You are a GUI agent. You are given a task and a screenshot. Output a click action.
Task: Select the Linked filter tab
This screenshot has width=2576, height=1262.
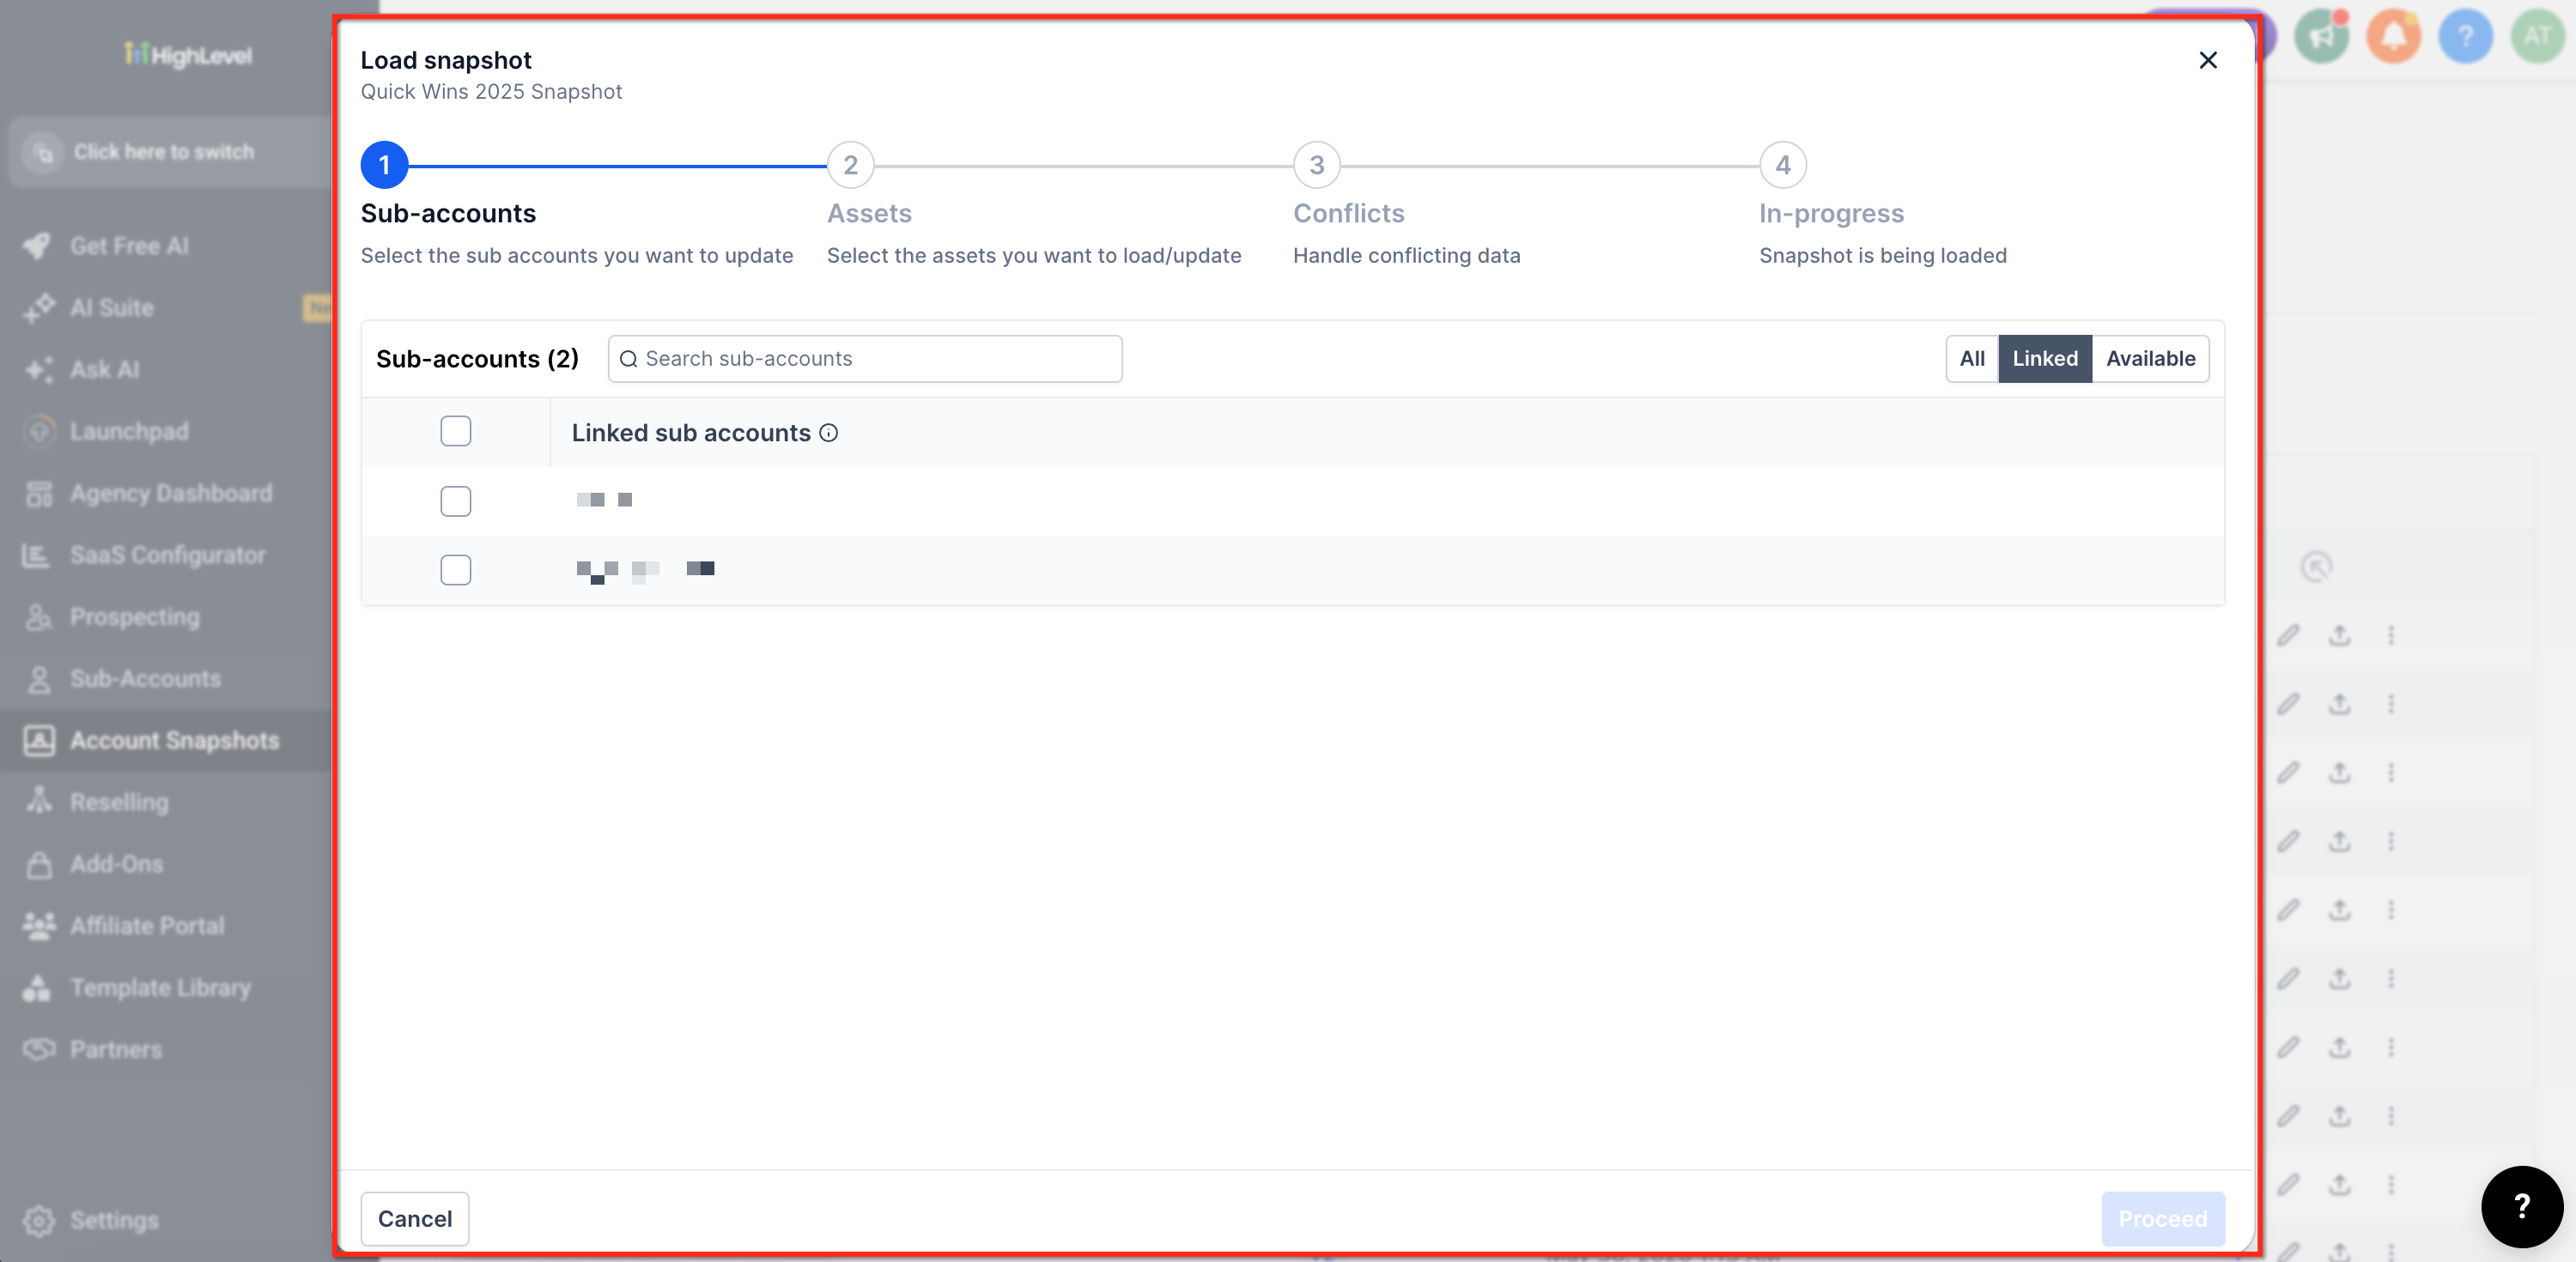click(x=2045, y=359)
